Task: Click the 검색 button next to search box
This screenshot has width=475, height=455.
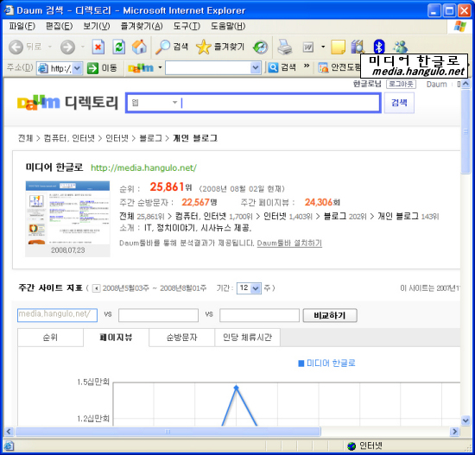Action: pyautogui.click(x=399, y=103)
